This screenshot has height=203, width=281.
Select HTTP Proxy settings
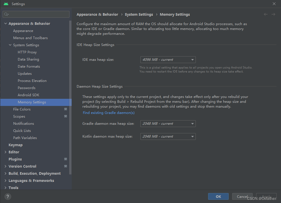(27, 52)
